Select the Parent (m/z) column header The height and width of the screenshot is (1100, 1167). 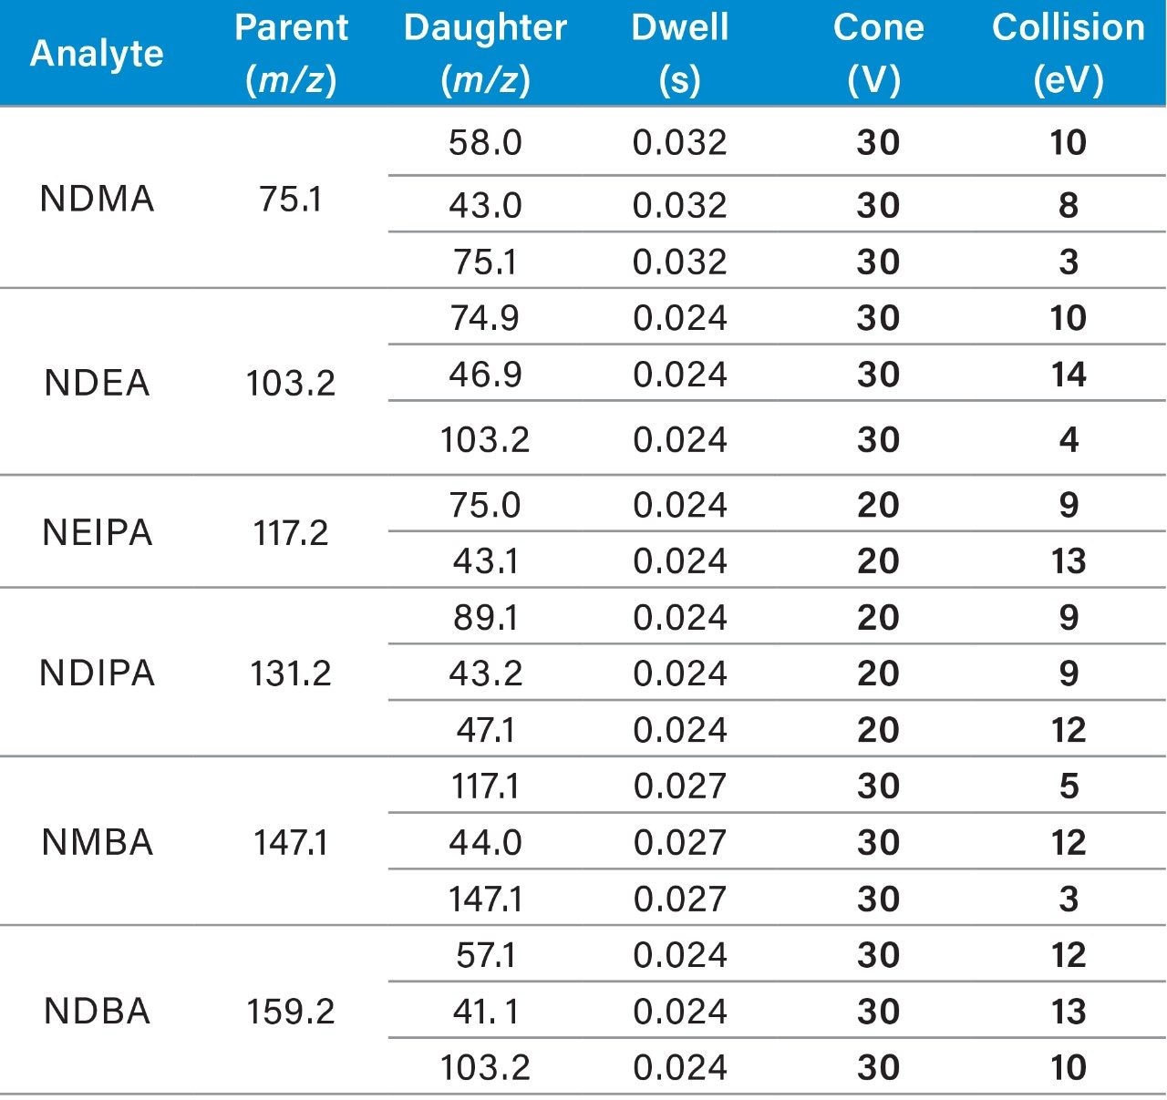coord(291,54)
